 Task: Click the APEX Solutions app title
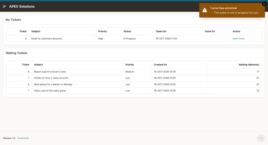[x=22, y=7]
